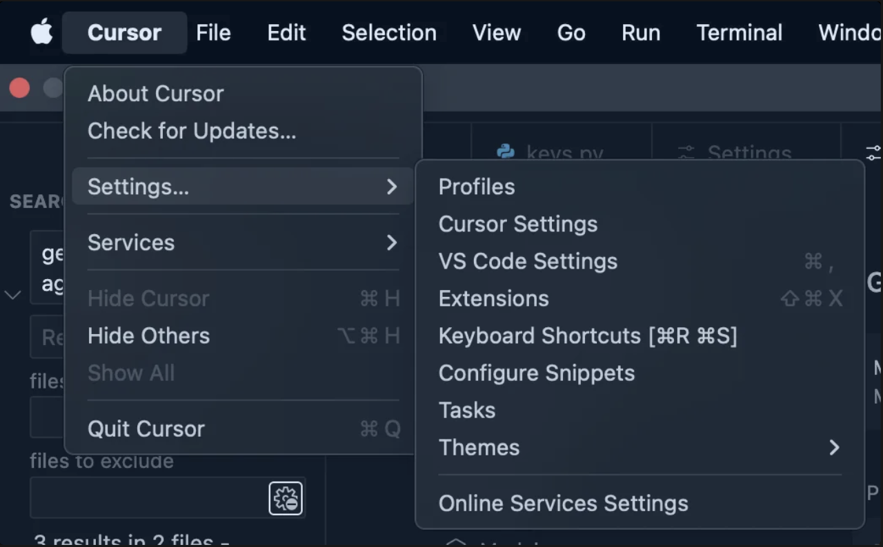Open Extensions from the submenu
The image size is (883, 547).
pos(639,298)
